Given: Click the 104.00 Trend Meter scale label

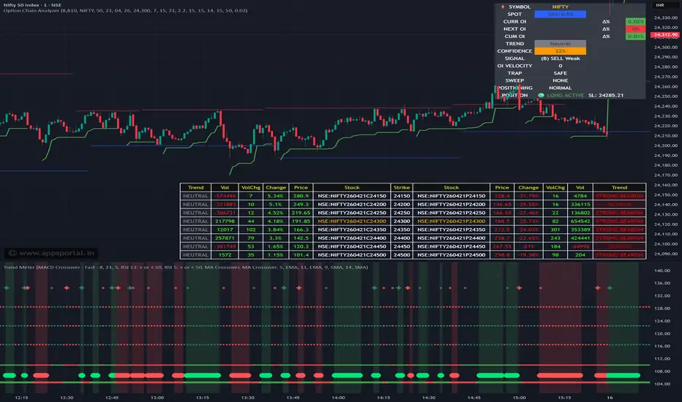Looking at the screenshot, I should [662, 384].
